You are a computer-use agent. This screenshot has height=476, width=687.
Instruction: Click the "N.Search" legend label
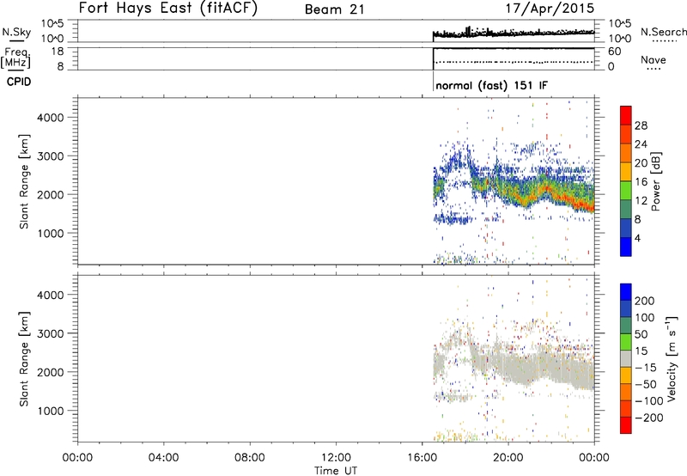(663, 32)
